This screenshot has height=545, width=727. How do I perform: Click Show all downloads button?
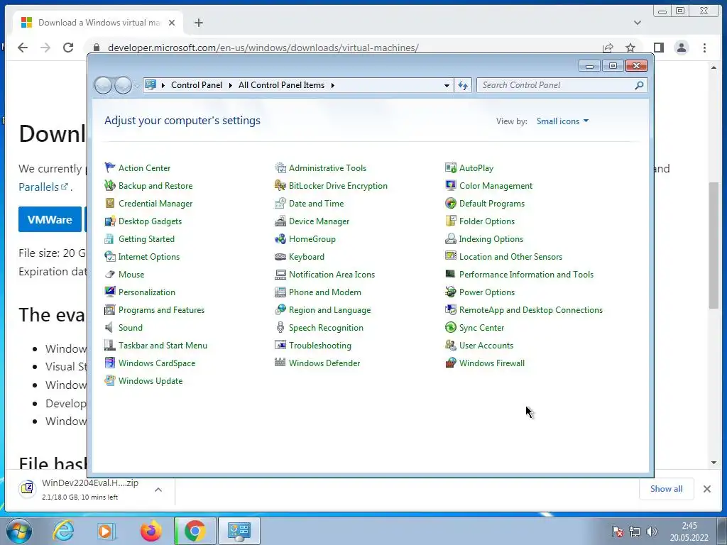[666, 489]
